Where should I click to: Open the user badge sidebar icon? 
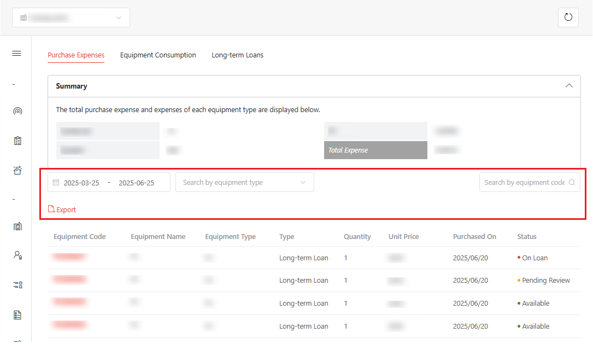click(x=17, y=255)
